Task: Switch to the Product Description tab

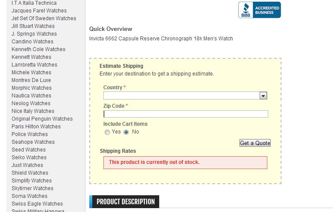Action: pos(125,202)
